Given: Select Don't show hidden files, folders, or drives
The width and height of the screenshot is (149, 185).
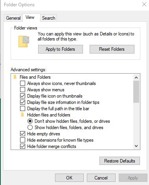Looking at the screenshot, I should pyautogui.click(x=30, y=121).
